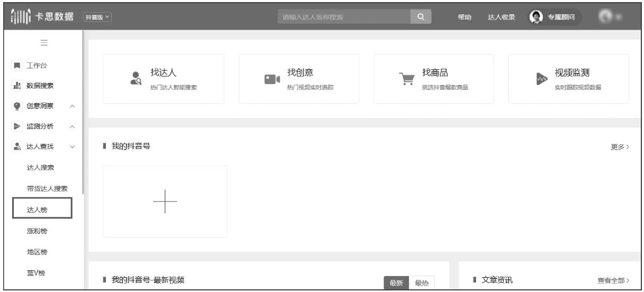
Task: Add a 抖音号 via the plus card
Action: pos(165,202)
